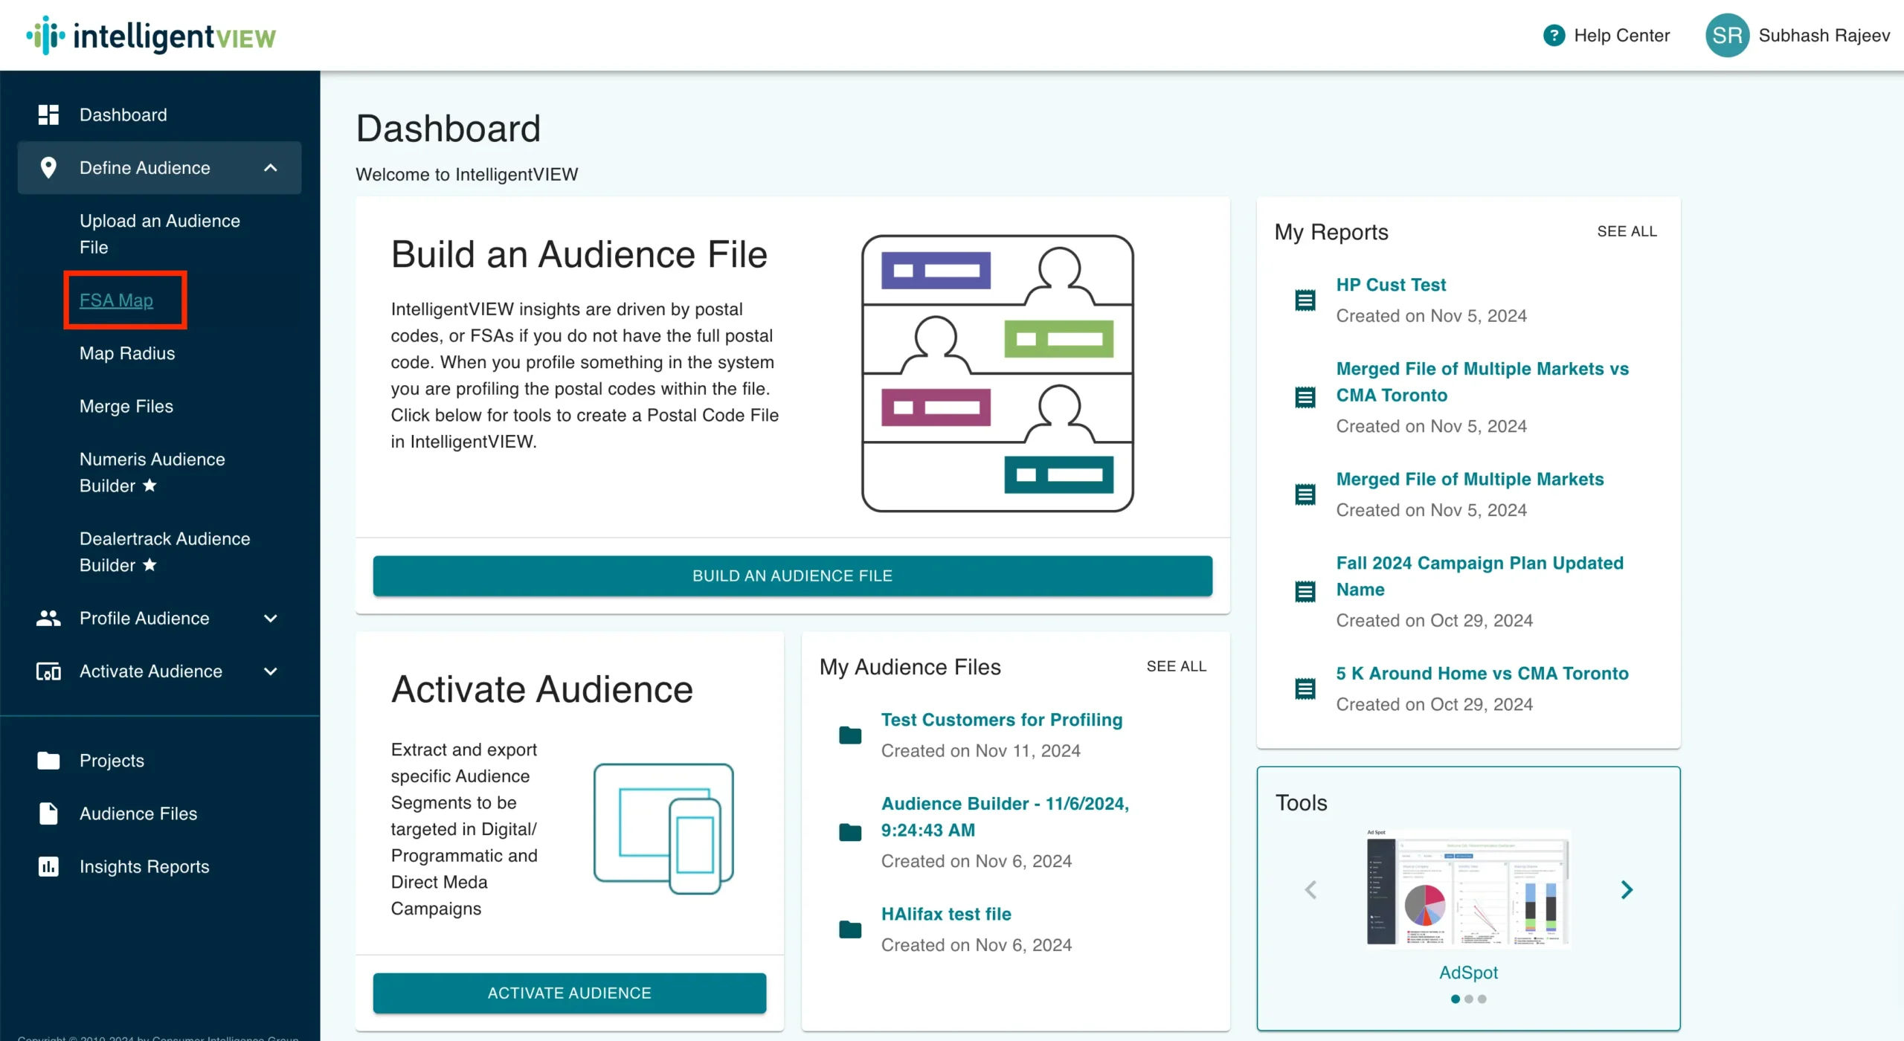Open Projects via its folder icon
This screenshot has height=1041, width=1904.
click(x=48, y=760)
